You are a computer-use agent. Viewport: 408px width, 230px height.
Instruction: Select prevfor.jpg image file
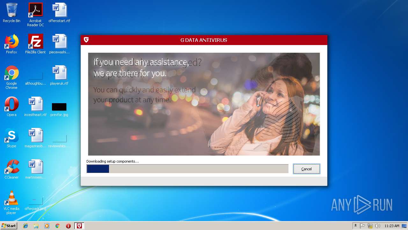click(x=59, y=110)
